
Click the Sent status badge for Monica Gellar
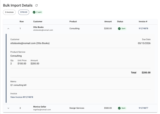click(122, 108)
